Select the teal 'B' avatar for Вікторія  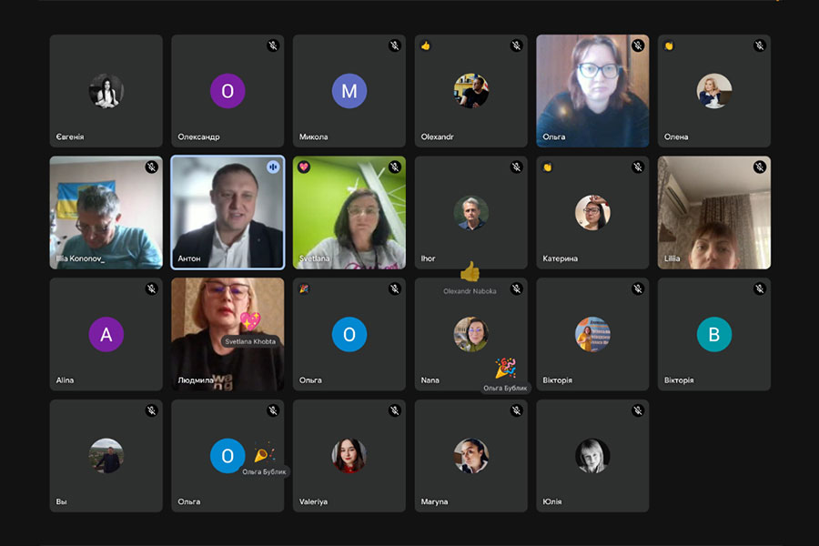pyautogui.click(x=714, y=334)
